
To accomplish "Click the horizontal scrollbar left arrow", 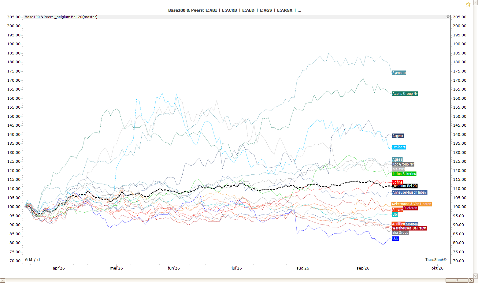I will pyautogui.click(x=3, y=281).
